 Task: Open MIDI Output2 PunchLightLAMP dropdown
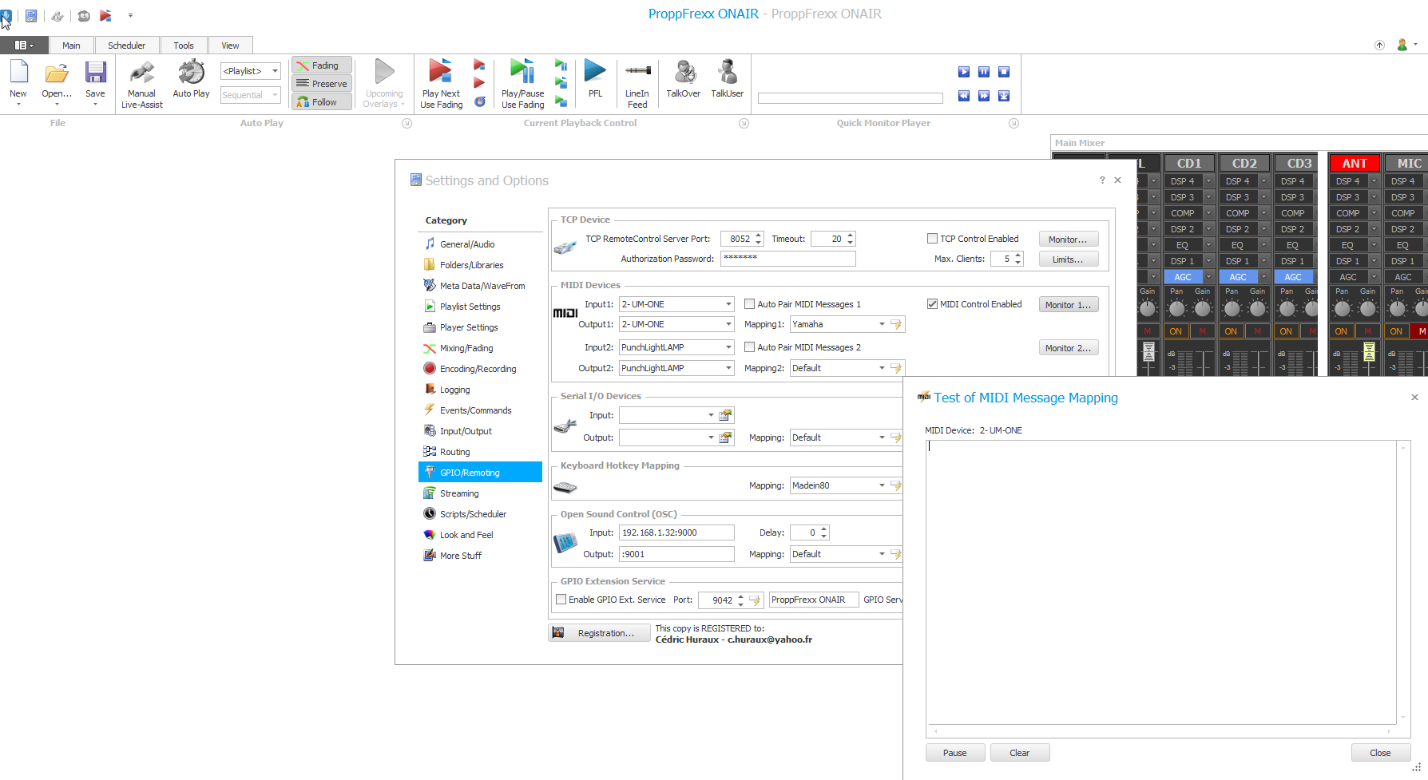(728, 368)
